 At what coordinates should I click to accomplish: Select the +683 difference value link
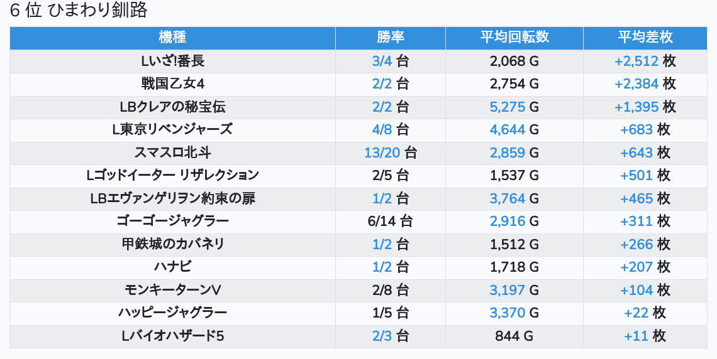tap(636, 130)
